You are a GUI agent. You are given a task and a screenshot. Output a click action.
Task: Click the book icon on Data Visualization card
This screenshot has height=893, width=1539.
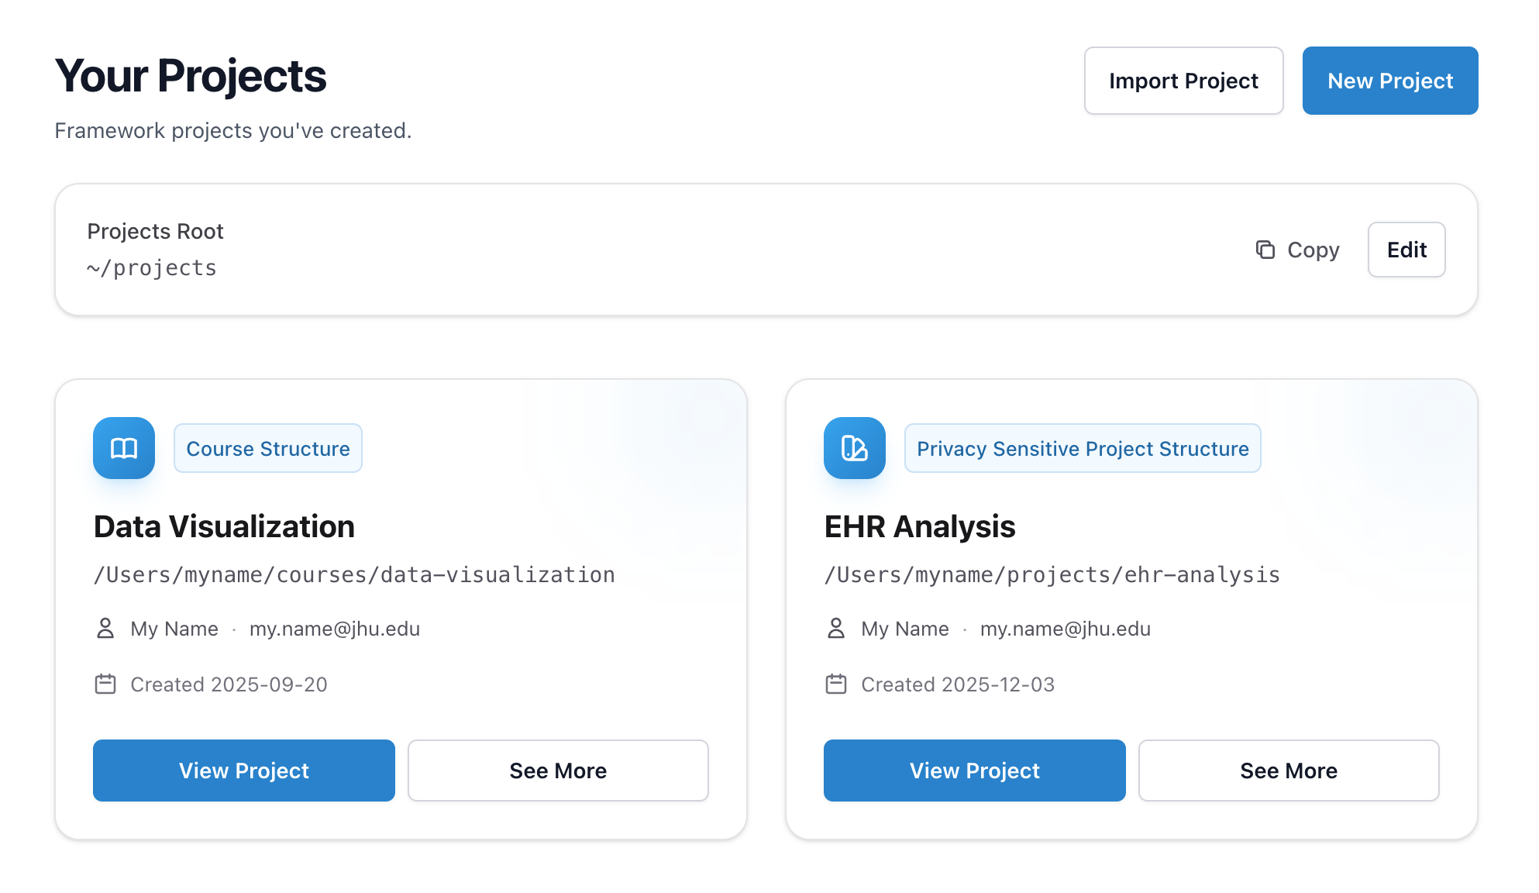coord(123,448)
